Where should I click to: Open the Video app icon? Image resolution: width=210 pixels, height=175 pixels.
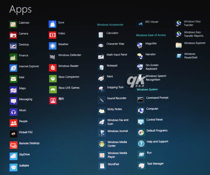pyautogui.click(x=52, y=35)
